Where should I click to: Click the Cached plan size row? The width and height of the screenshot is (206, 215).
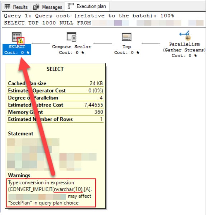pos(55,83)
